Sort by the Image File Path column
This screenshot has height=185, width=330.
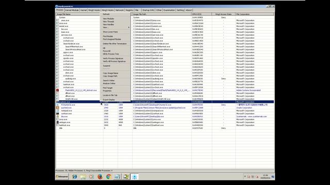[161, 14]
